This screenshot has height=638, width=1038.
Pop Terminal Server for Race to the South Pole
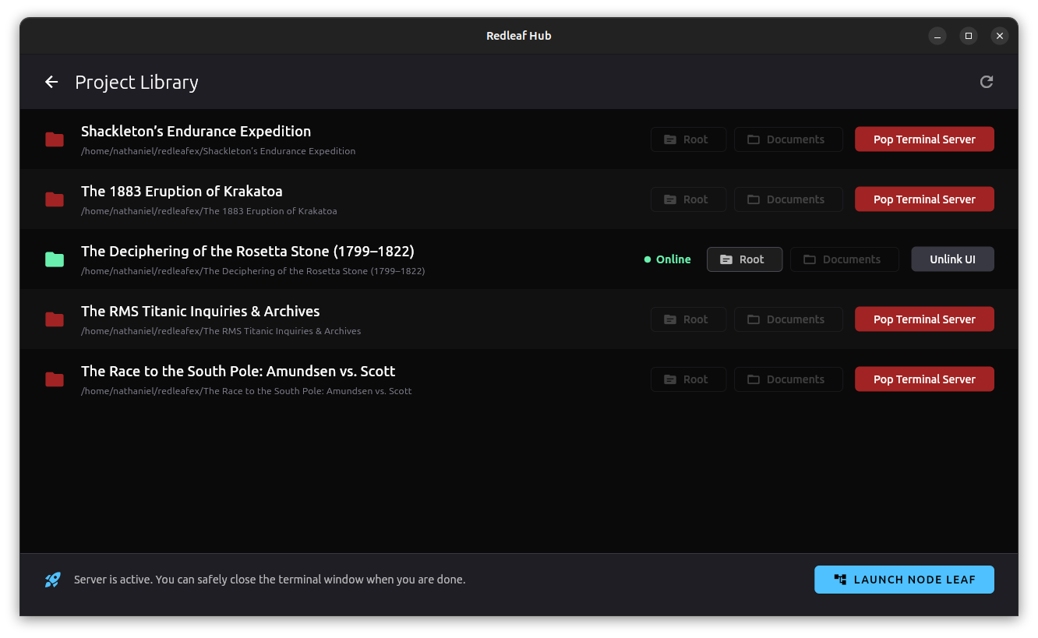[x=924, y=379]
